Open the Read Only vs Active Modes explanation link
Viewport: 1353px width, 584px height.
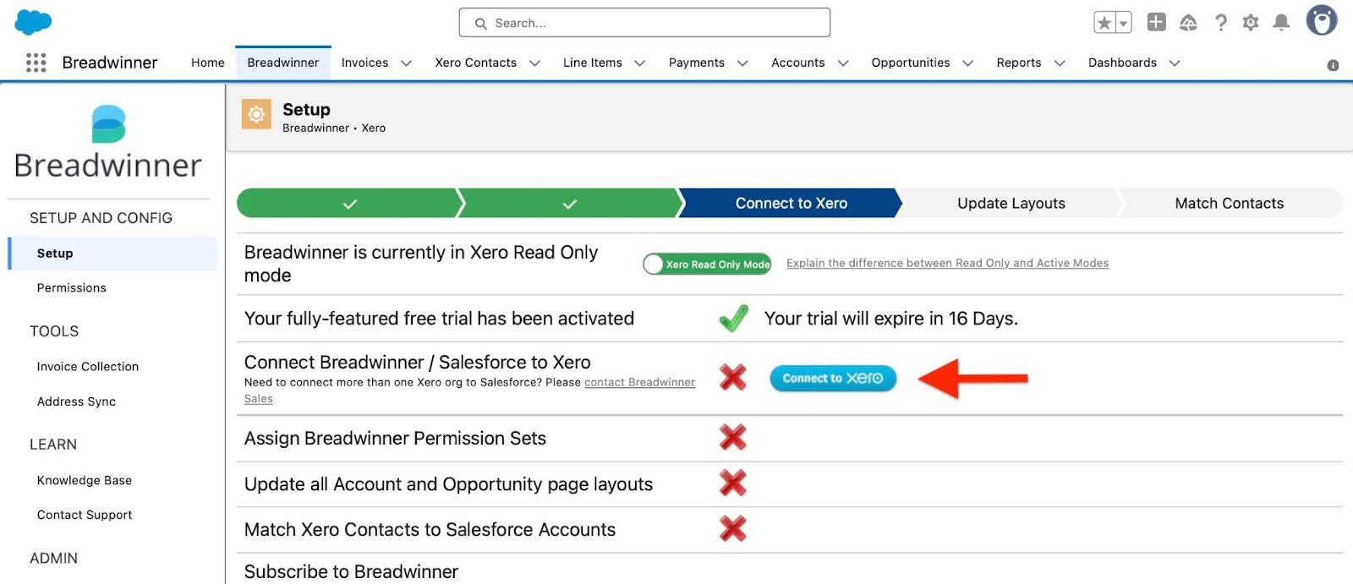[x=947, y=264]
